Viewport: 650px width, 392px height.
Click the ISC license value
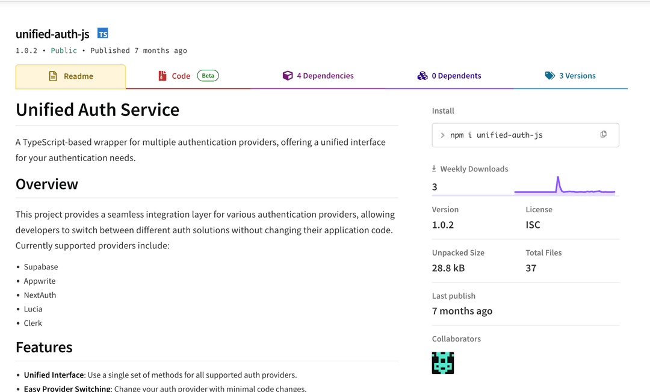point(533,225)
